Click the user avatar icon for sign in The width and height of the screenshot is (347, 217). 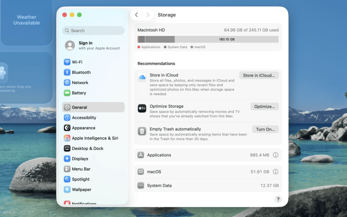70,45
